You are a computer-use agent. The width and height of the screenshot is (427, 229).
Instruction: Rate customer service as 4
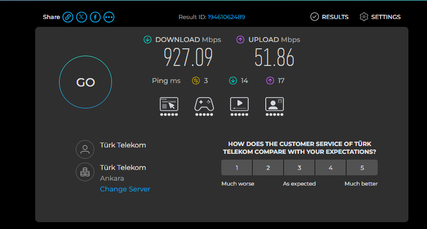tap(331, 167)
